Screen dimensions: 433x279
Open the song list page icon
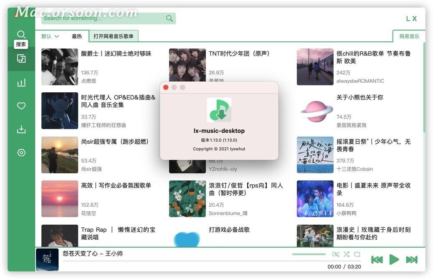21,58
